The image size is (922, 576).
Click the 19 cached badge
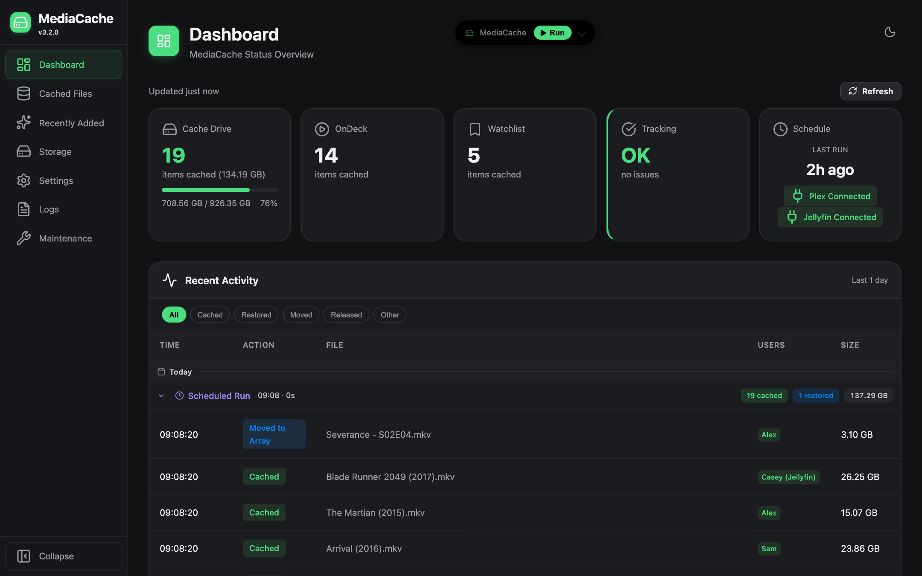click(x=764, y=396)
